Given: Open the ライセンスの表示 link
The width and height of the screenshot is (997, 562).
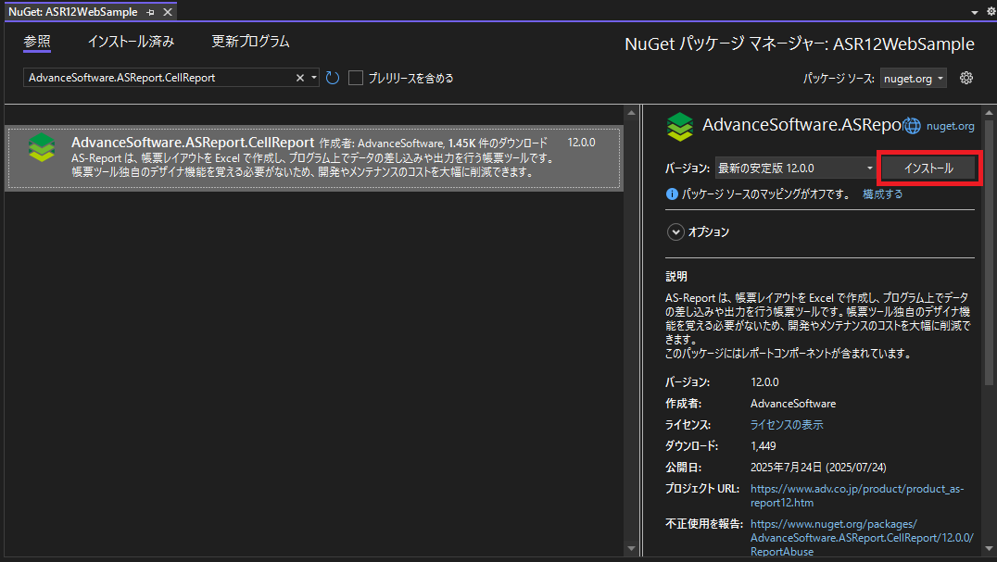Looking at the screenshot, I should [x=787, y=425].
